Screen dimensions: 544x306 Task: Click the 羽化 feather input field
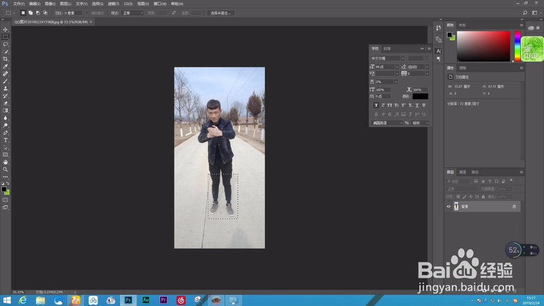click(73, 13)
